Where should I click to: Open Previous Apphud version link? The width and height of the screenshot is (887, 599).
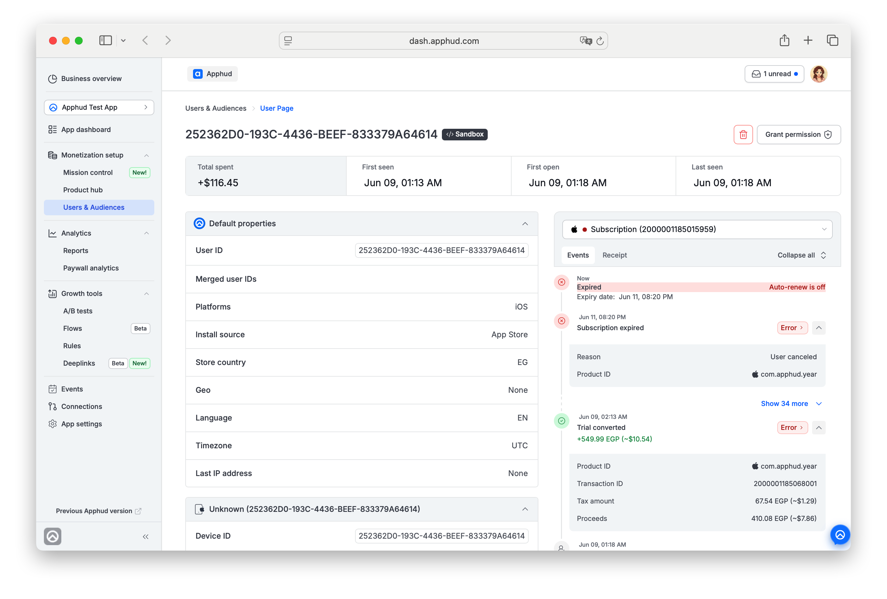(x=98, y=511)
